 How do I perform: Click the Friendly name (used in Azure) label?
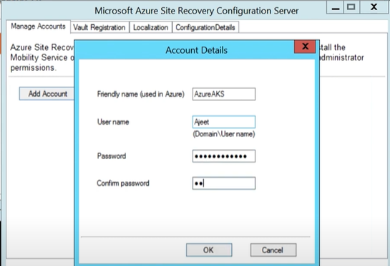click(x=141, y=94)
